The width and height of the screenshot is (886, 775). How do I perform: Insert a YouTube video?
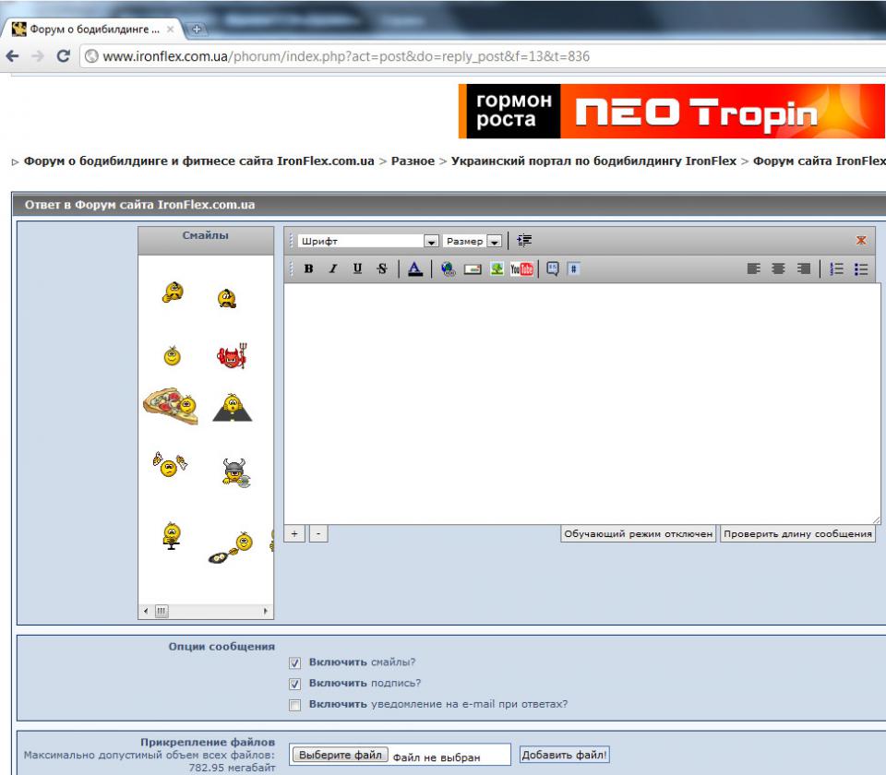click(x=521, y=269)
